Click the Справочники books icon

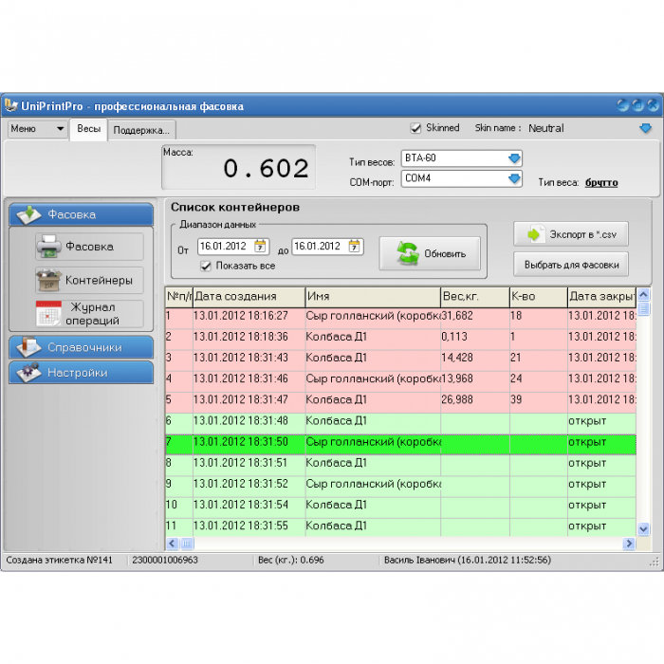pyautogui.click(x=28, y=347)
